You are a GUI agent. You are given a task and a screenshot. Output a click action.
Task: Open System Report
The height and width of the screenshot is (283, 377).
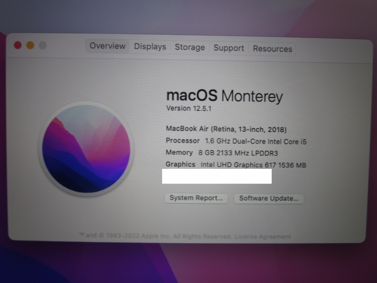(196, 198)
